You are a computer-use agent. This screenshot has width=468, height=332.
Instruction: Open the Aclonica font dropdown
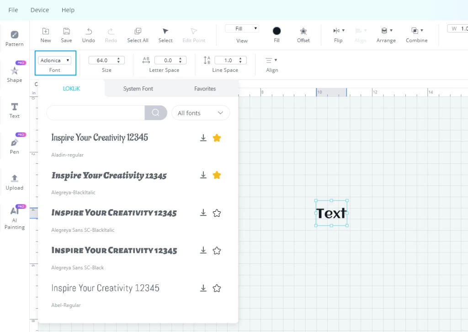(x=55, y=60)
